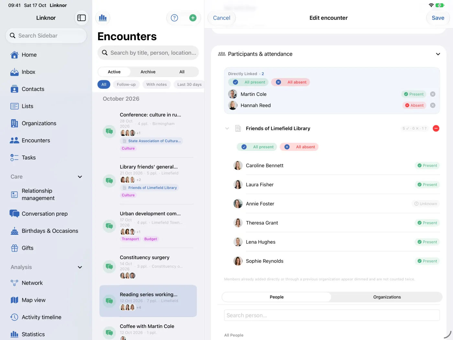Viewport: 453px width, 340px height.
Task: Mark all directly linked participants as present
Action: click(x=249, y=82)
